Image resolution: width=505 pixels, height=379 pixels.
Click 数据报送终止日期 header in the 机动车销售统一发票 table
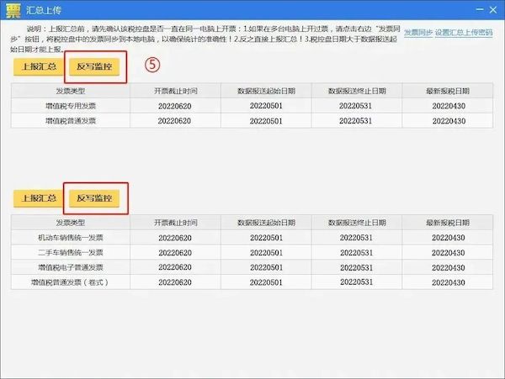(357, 223)
